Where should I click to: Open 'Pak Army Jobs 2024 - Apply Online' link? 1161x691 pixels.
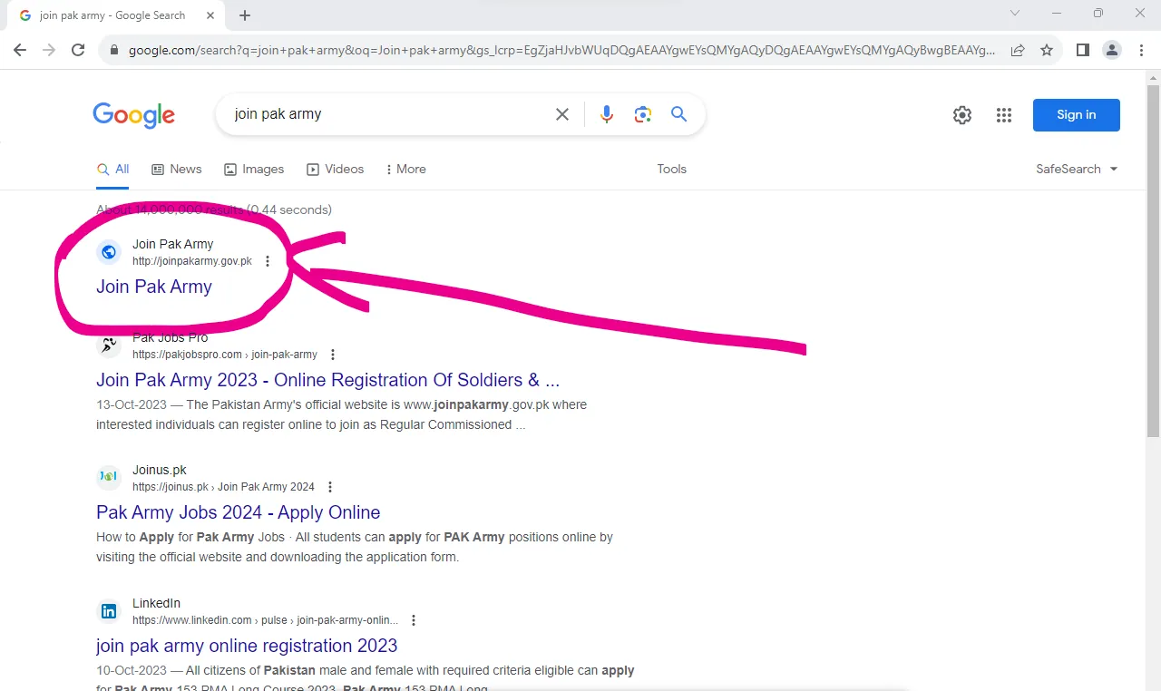point(239,512)
